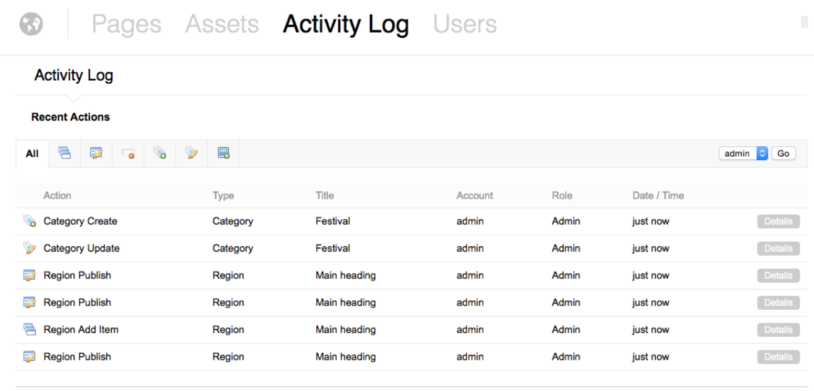Viewport: 814px width, 391px height.
Task: Click the Go button
Action: 783,154
